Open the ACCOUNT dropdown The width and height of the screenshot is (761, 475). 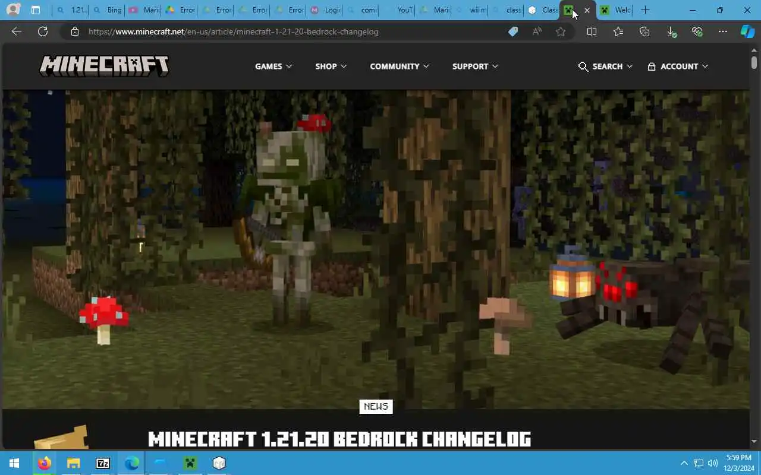pyautogui.click(x=678, y=66)
